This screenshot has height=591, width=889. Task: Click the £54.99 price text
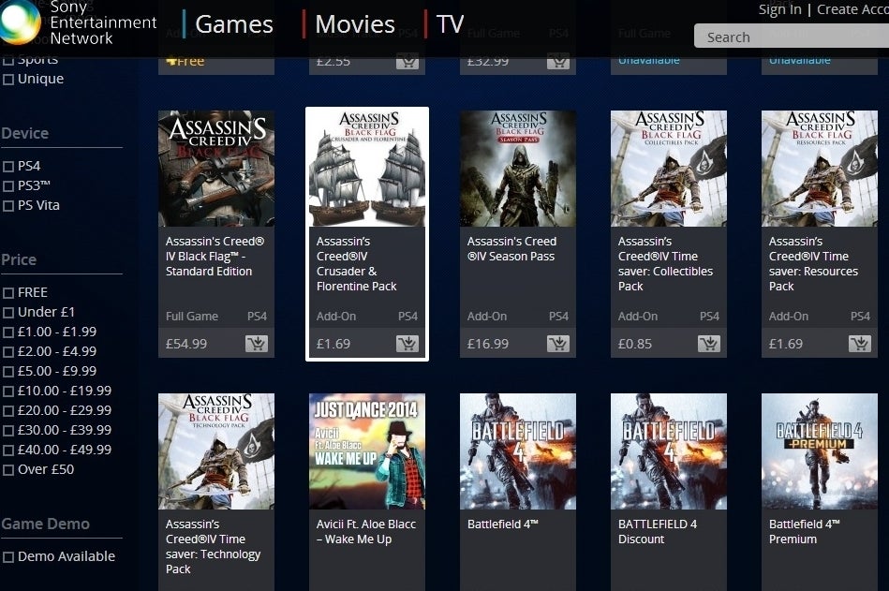coord(186,344)
